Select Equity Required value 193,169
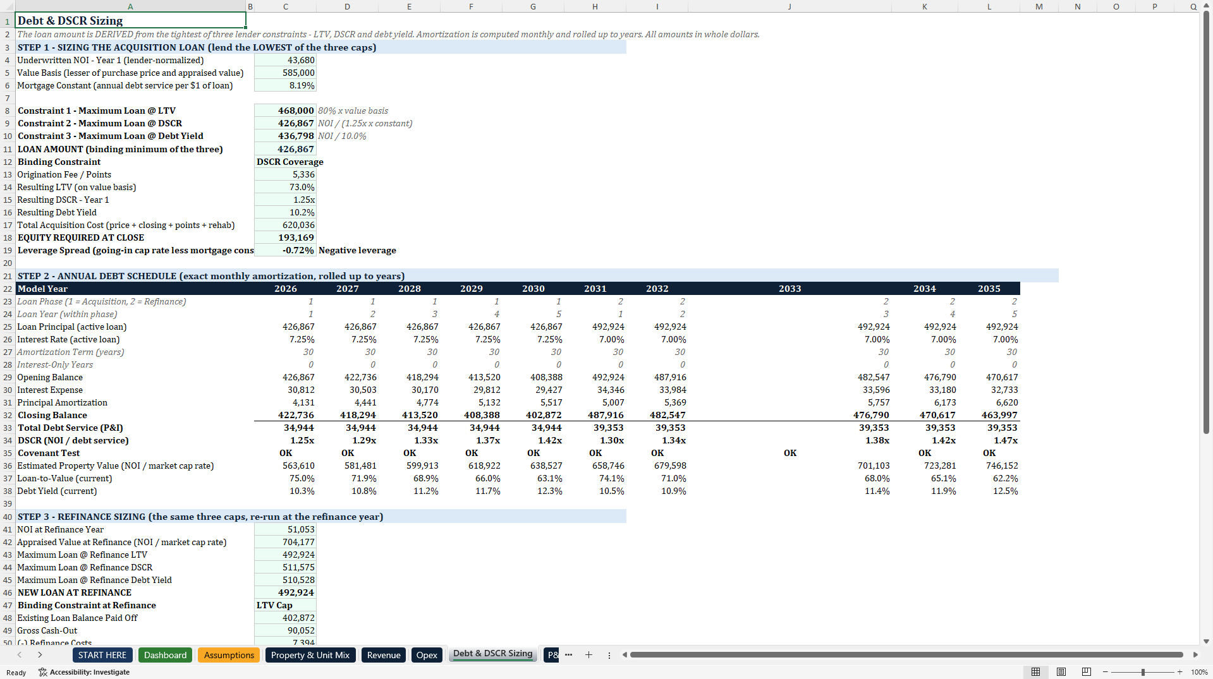 click(x=285, y=237)
